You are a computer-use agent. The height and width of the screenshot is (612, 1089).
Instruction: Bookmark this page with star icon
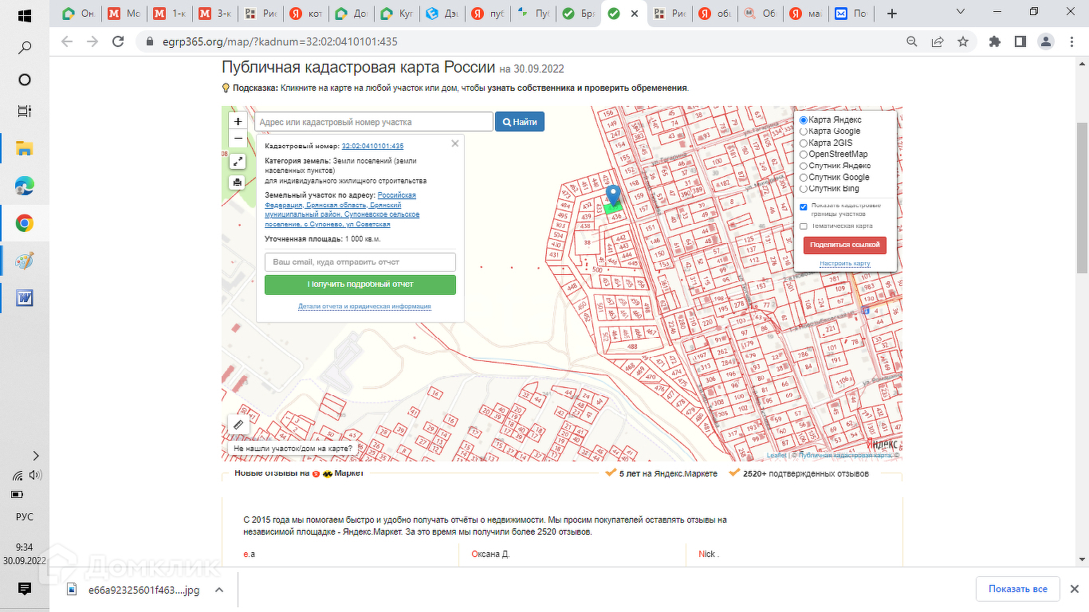point(963,41)
